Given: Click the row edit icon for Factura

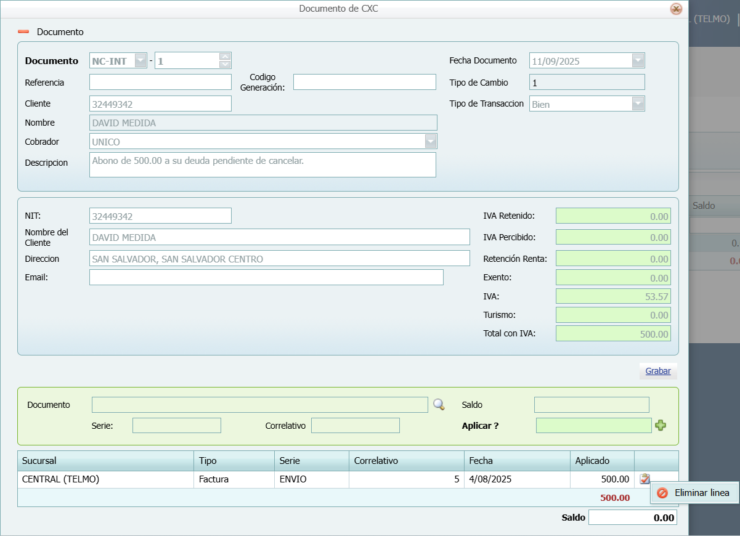Looking at the screenshot, I should tap(644, 479).
